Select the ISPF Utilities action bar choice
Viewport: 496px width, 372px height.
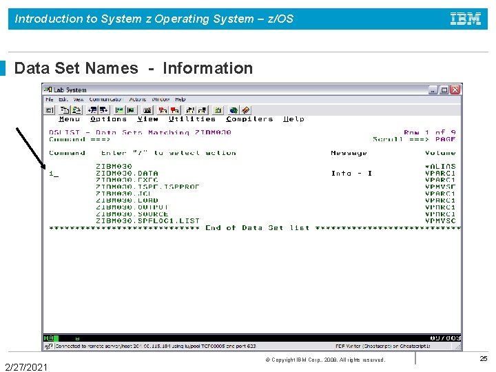[192, 119]
